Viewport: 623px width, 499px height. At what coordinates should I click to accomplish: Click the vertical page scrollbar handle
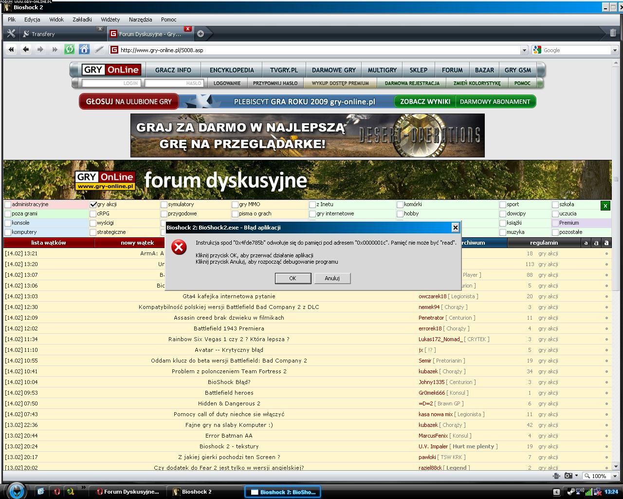coord(615,178)
